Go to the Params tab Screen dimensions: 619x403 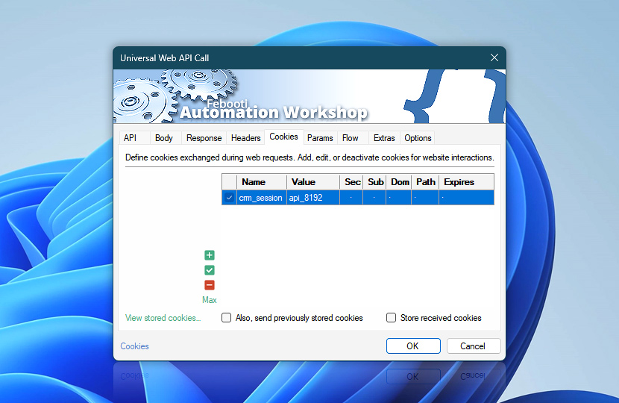coord(320,138)
